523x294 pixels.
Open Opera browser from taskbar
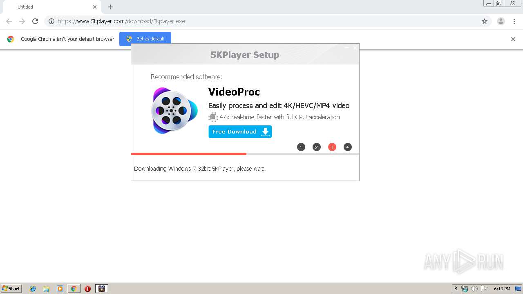point(87,289)
